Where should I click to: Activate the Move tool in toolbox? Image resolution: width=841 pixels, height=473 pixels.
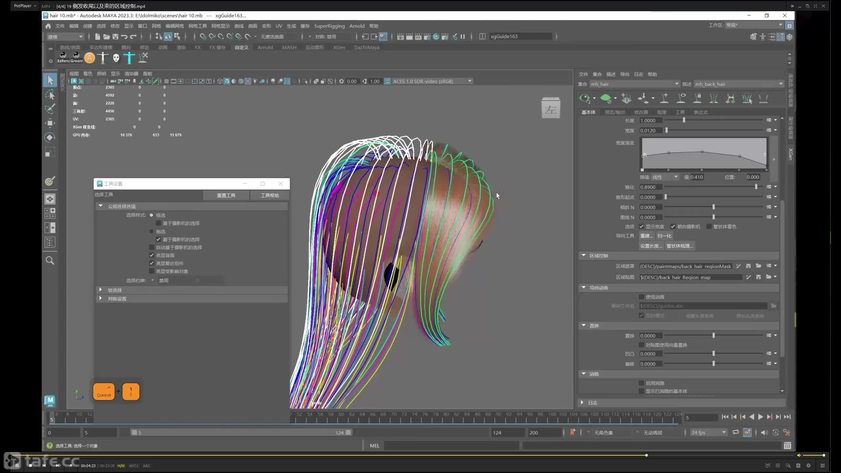coord(50,123)
